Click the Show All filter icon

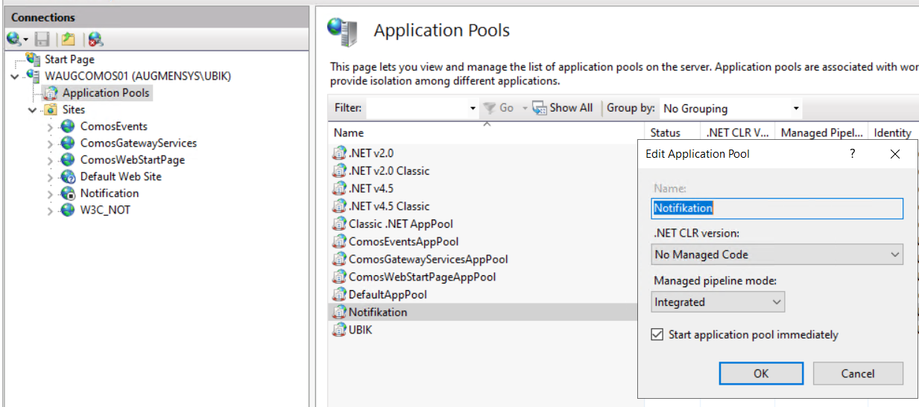[539, 108]
